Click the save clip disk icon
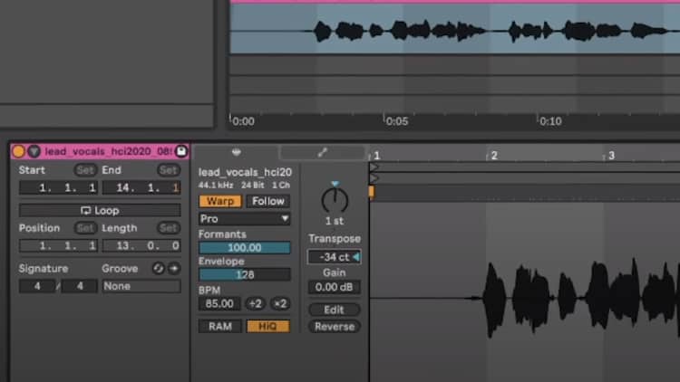Image resolution: width=680 pixels, height=382 pixels. pos(180,151)
